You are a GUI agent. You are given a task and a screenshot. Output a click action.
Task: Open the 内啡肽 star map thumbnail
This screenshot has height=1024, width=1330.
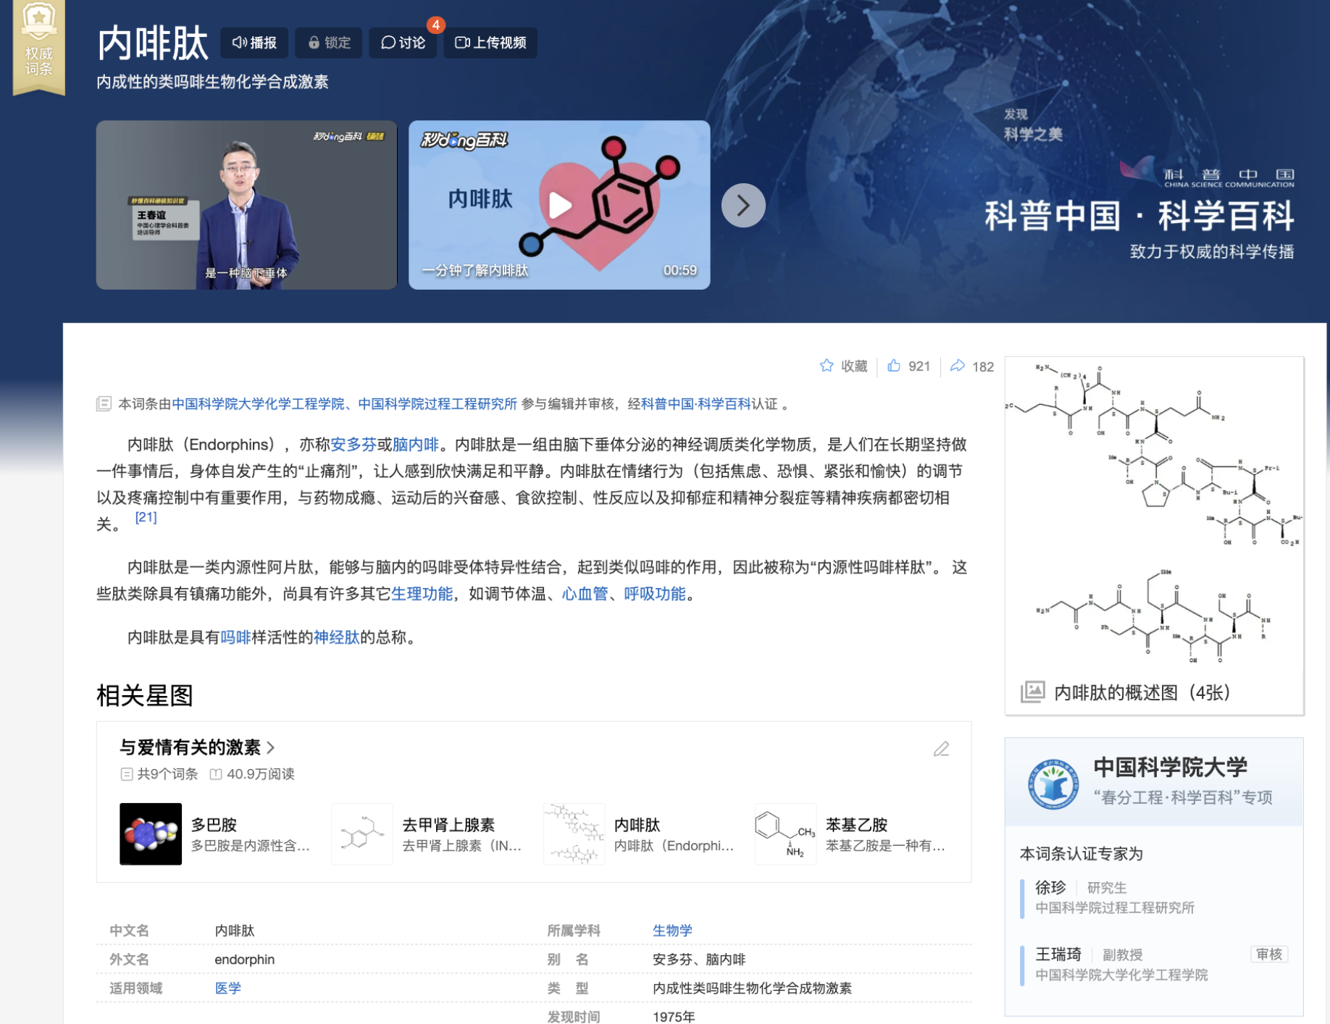pos(574,834)
